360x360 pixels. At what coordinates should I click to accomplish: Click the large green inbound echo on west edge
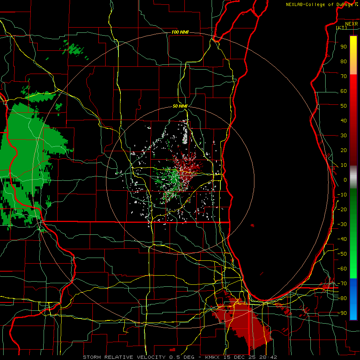point(25,165)
